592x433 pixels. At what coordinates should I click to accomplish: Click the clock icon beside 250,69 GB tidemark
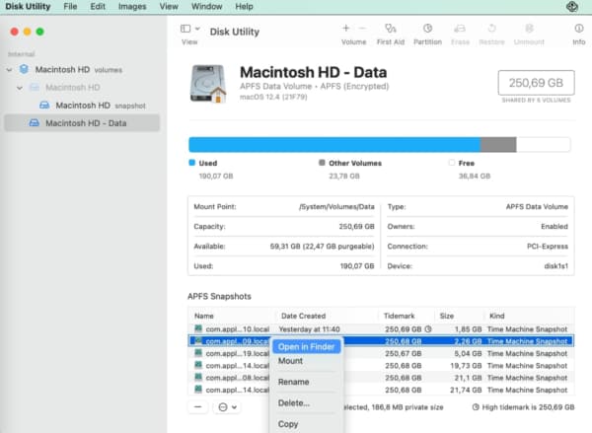(x=428, y=329)
